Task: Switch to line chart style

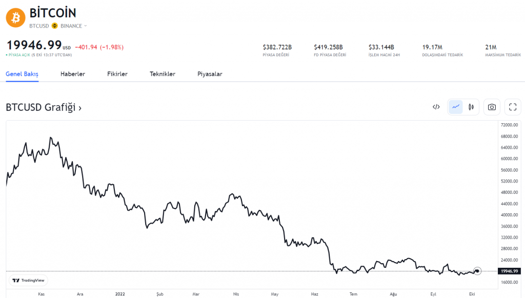Action: [x=455, y=107]
